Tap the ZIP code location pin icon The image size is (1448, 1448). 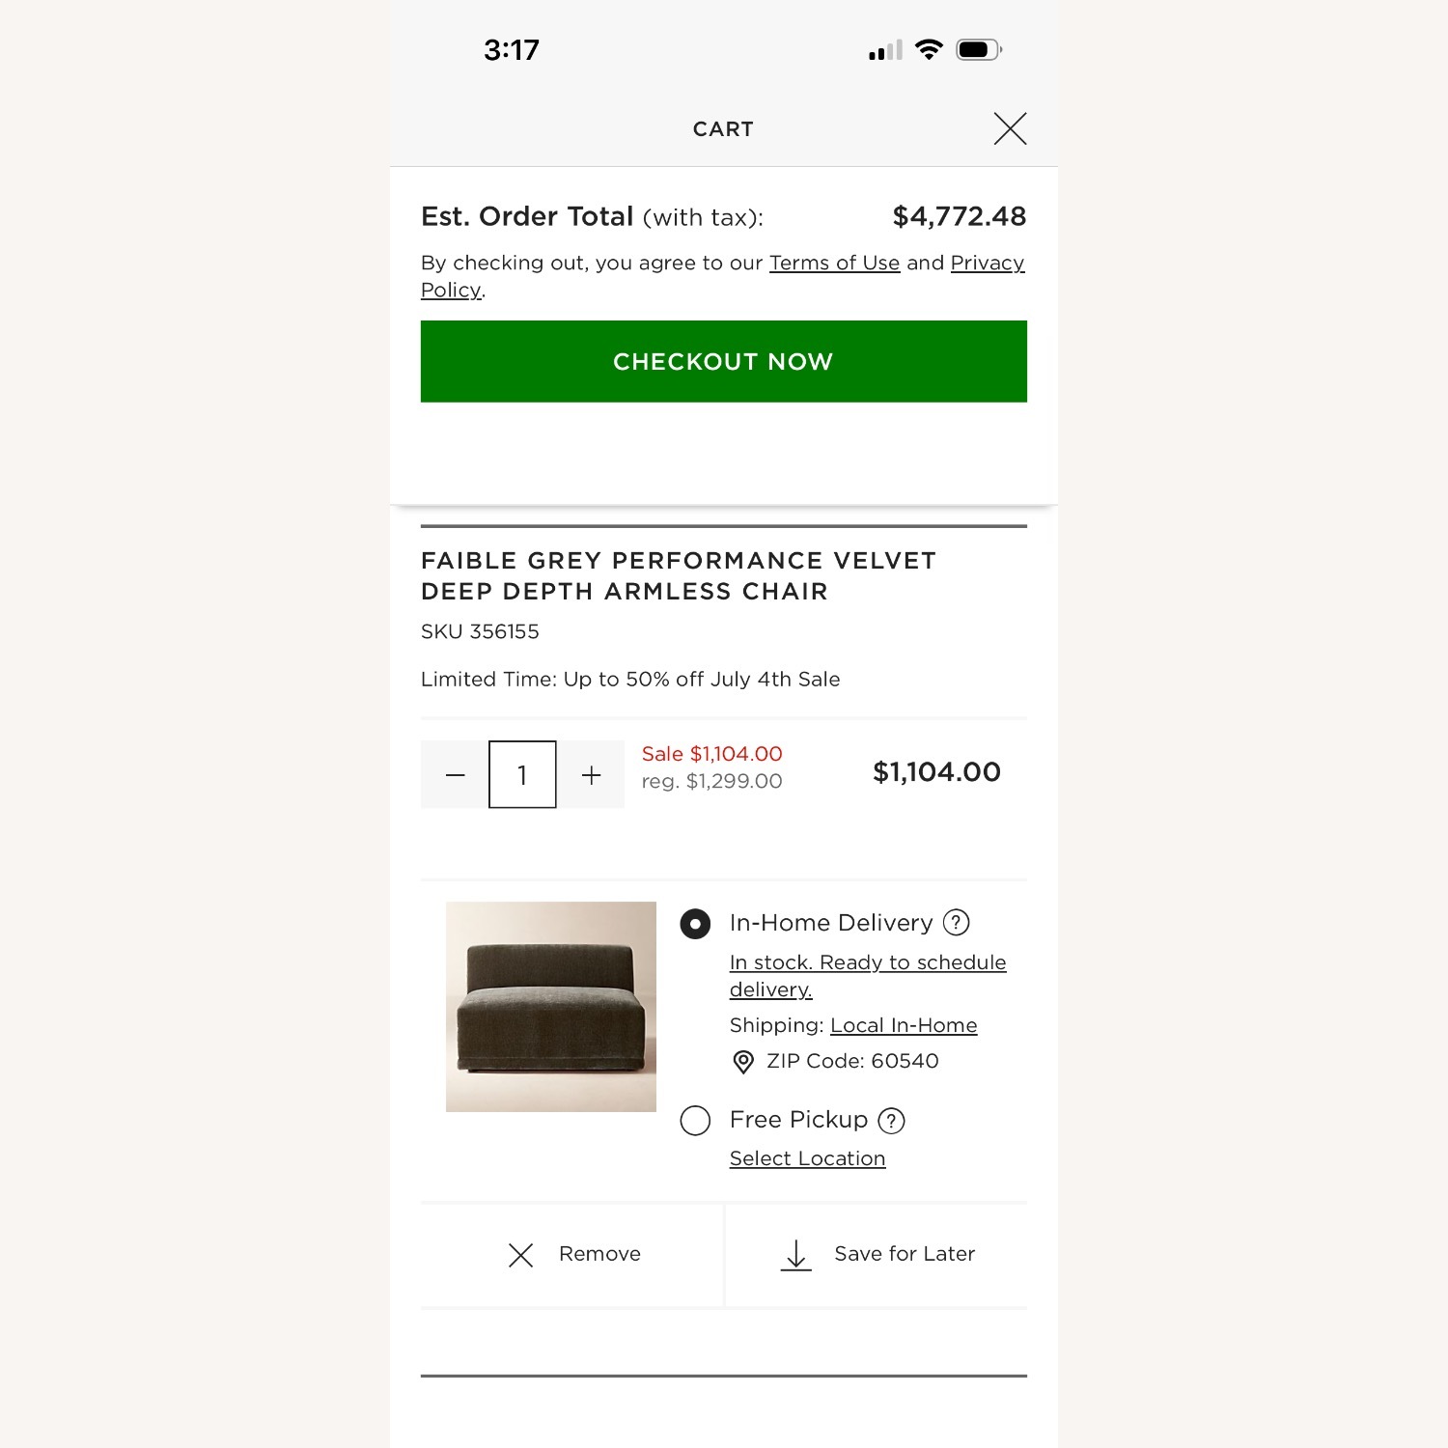tap(743, 1062)
